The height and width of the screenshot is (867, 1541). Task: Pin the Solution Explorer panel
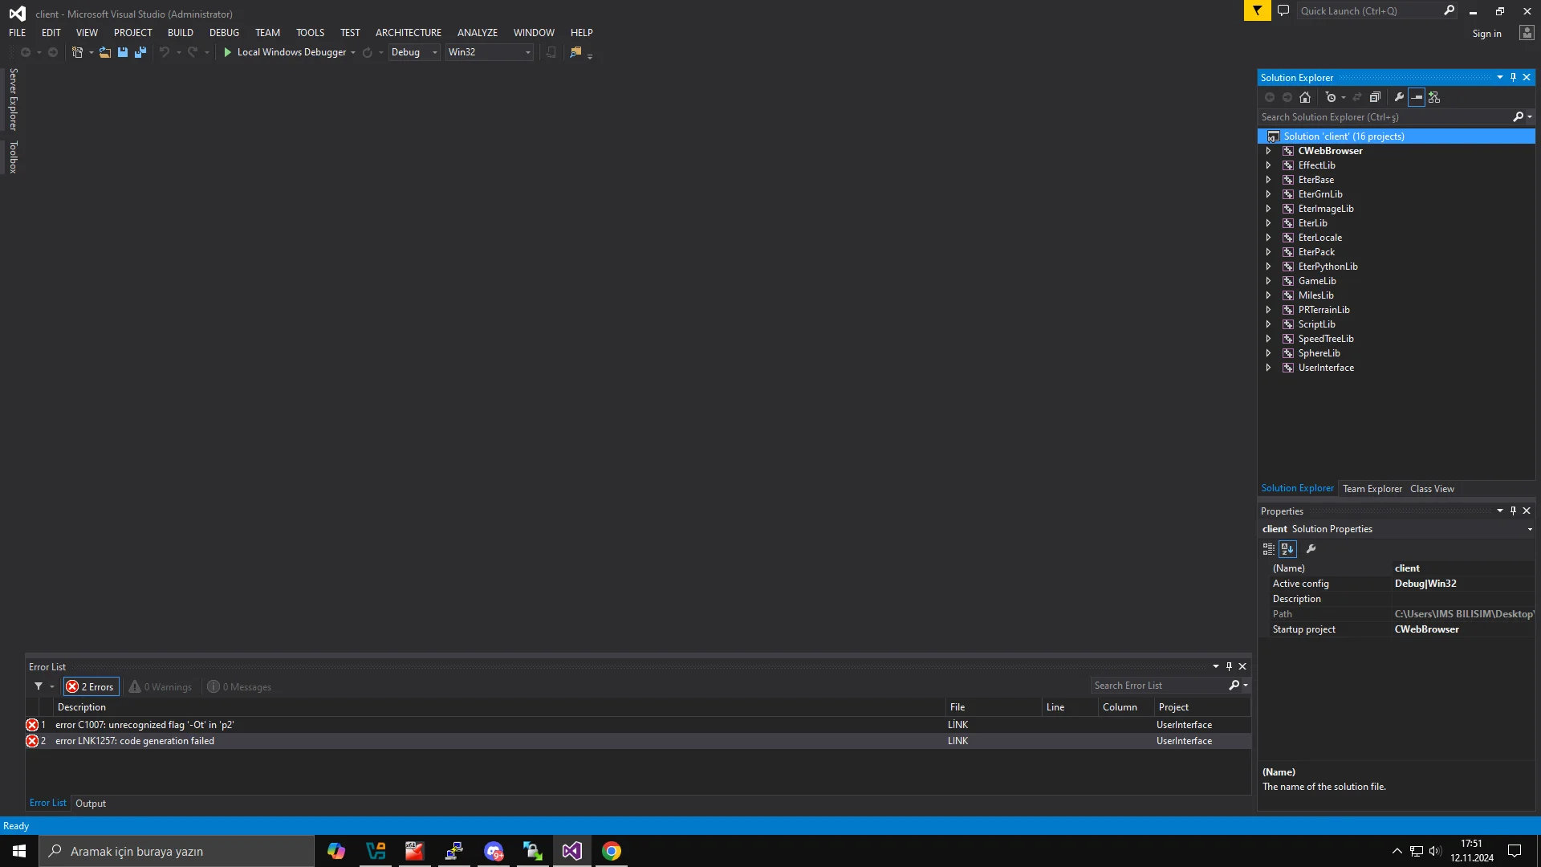[x=1513, y=78]
